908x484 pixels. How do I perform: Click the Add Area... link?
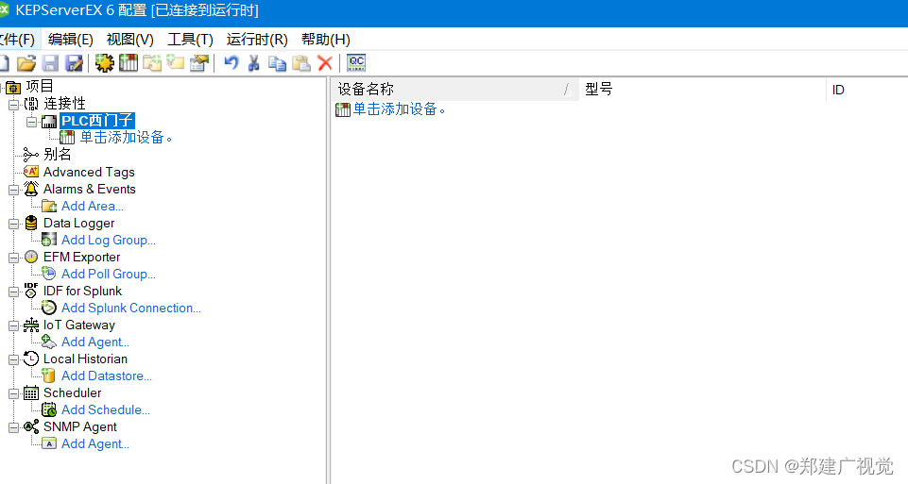93,206
